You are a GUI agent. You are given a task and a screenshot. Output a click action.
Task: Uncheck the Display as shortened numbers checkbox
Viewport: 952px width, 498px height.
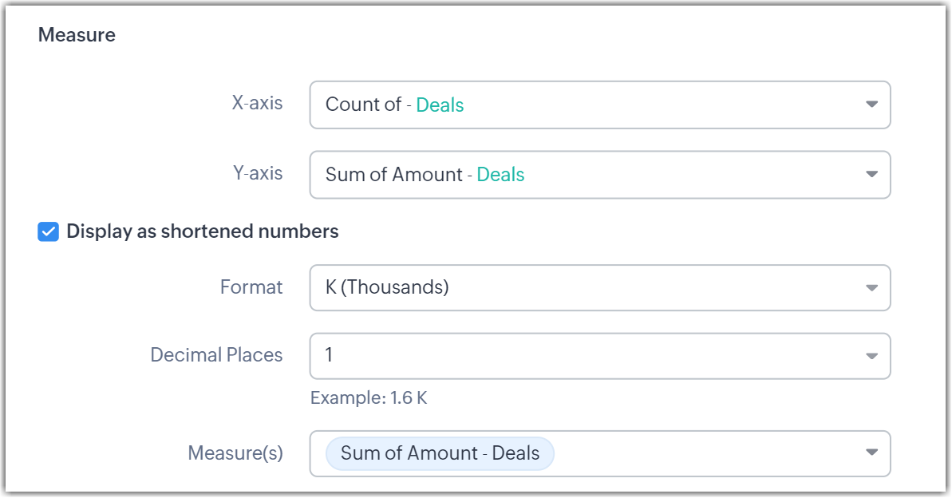tap(49, 231)
